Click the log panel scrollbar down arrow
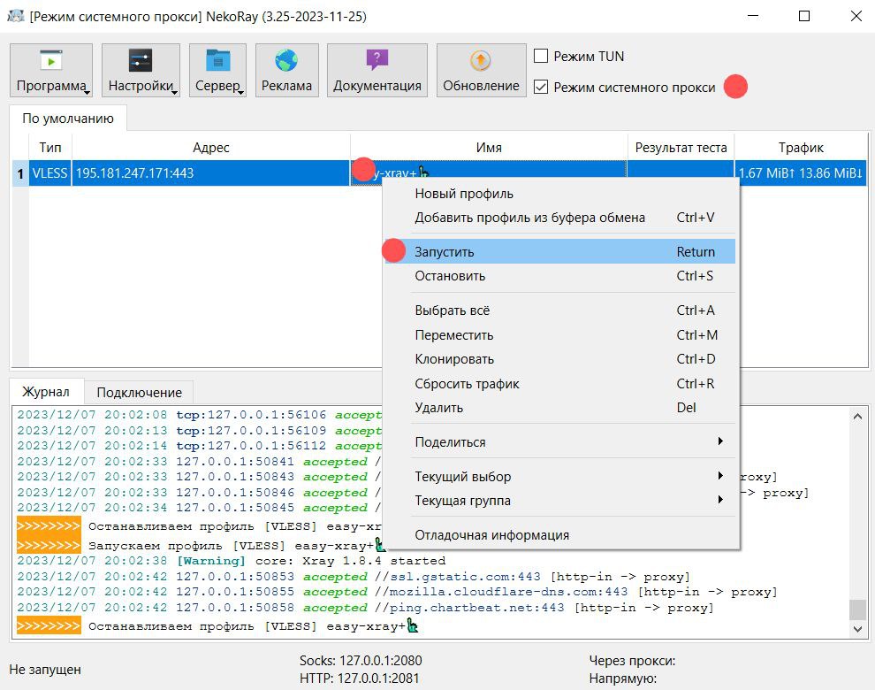This screenshot has height=690, width=875. coord(857,628)
